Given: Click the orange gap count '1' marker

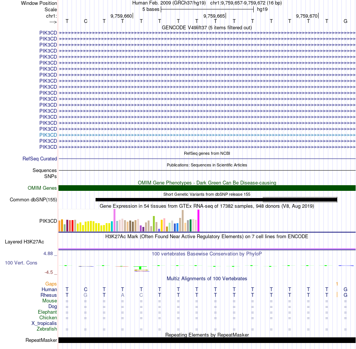Looking at the screenshot, I should click(x=337, y=284).
